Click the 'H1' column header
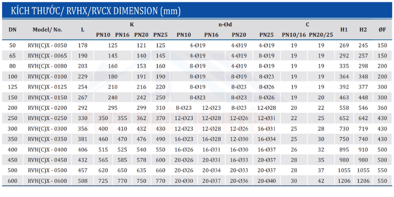The width and height of the screenshot is (394, 197). coord(344,30)
